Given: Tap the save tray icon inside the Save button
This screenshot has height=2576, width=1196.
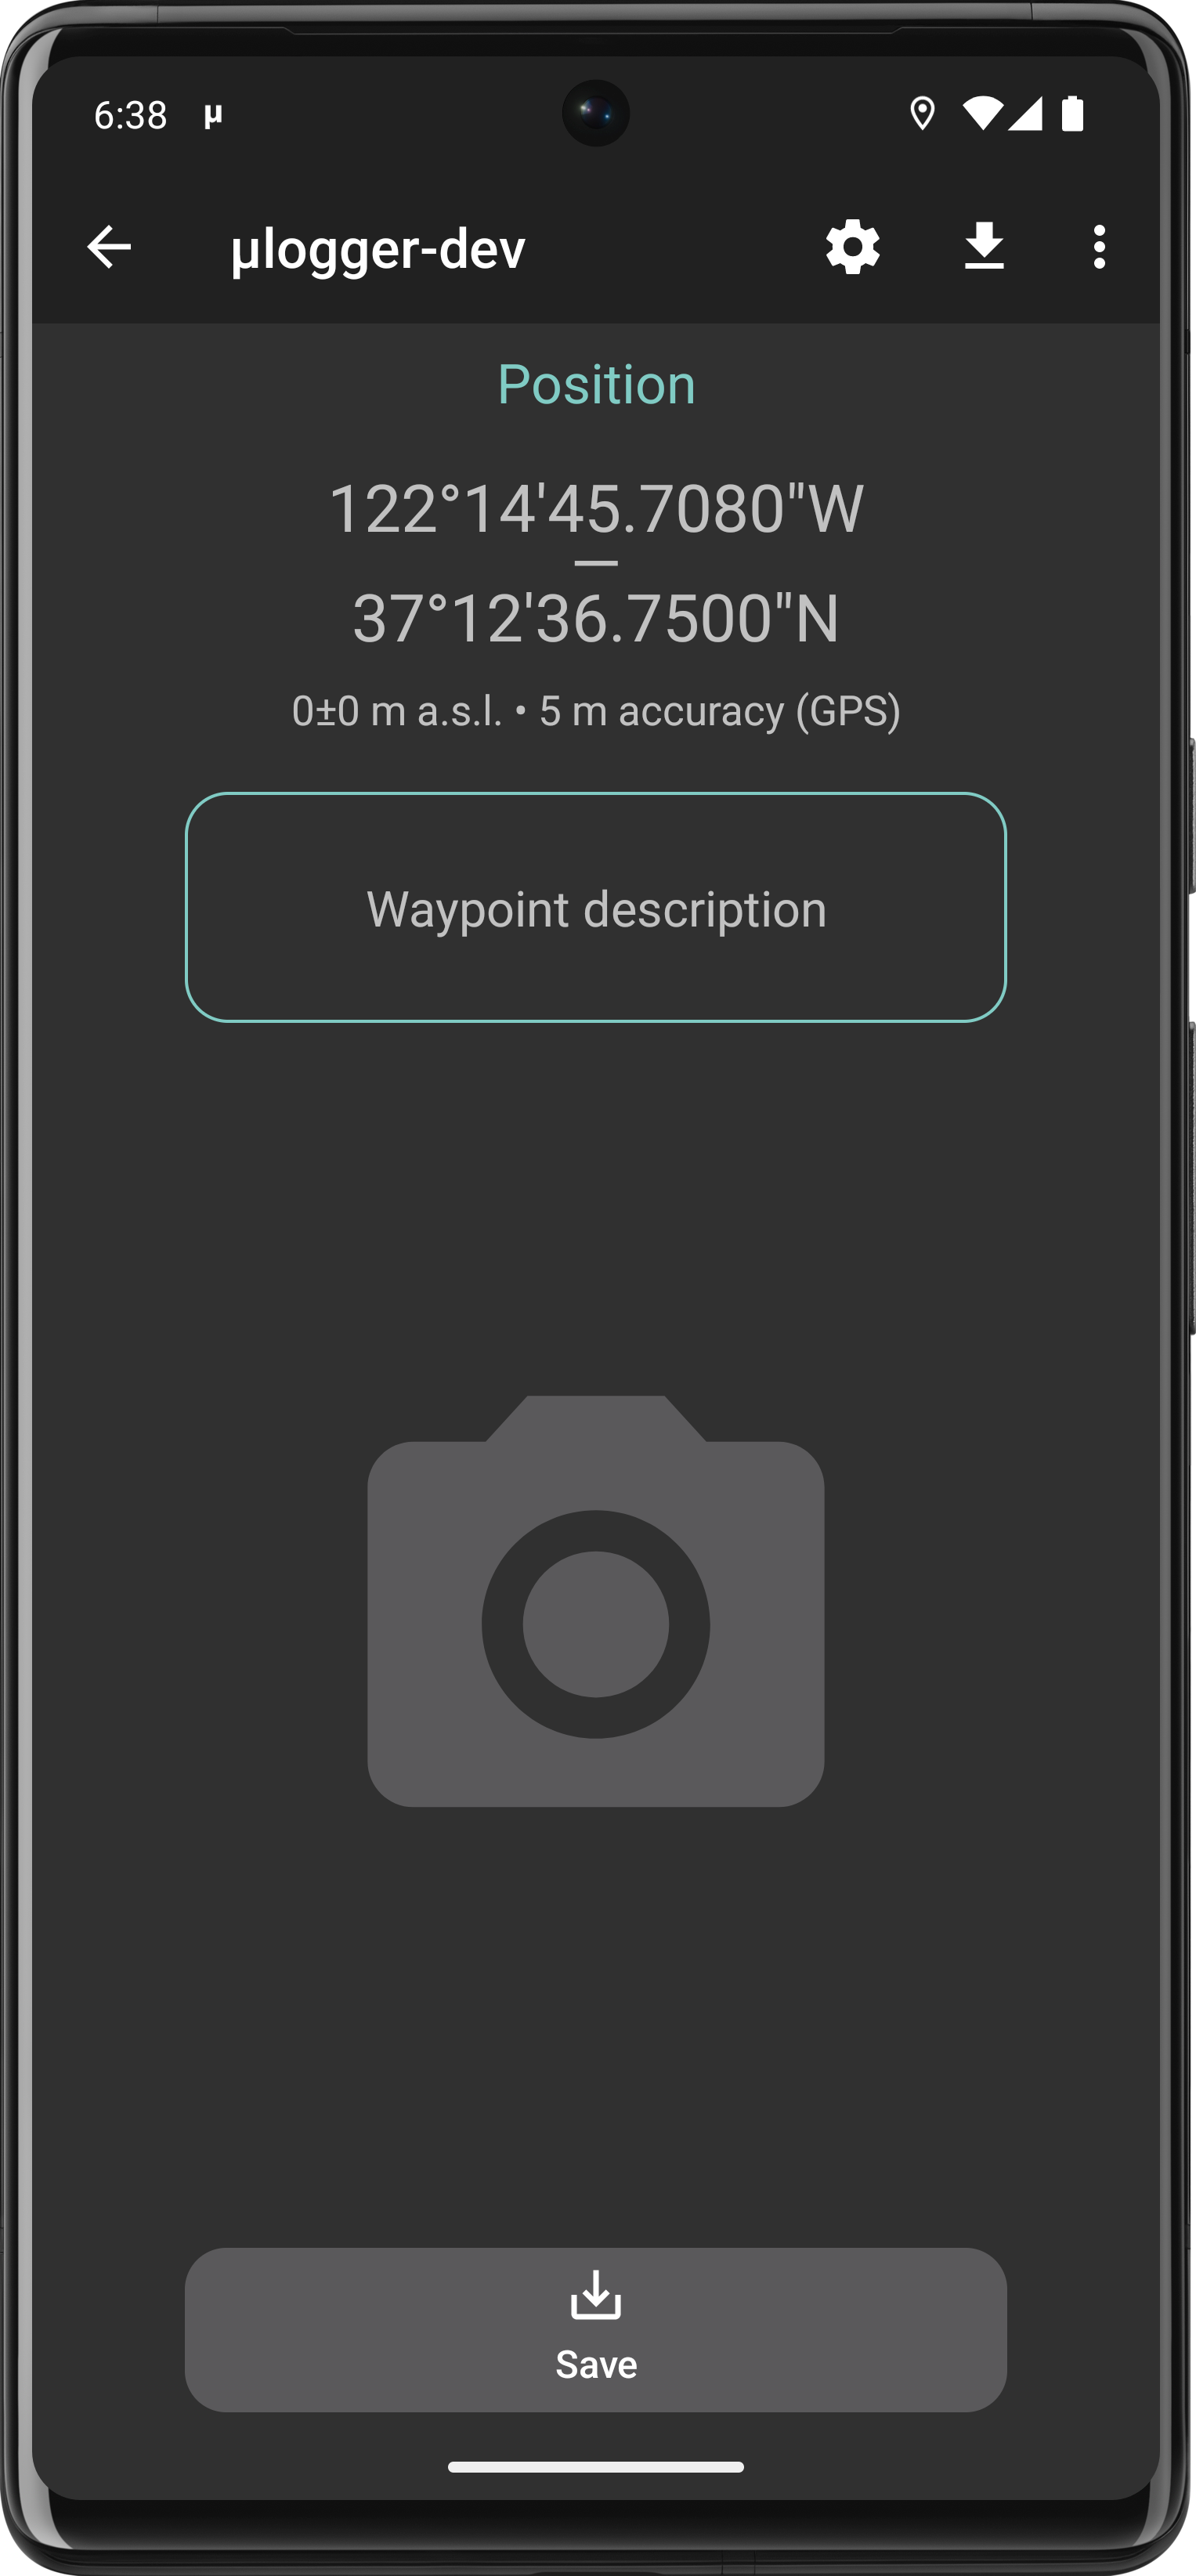Looking at the screenshot, I should coord(596,2295).
